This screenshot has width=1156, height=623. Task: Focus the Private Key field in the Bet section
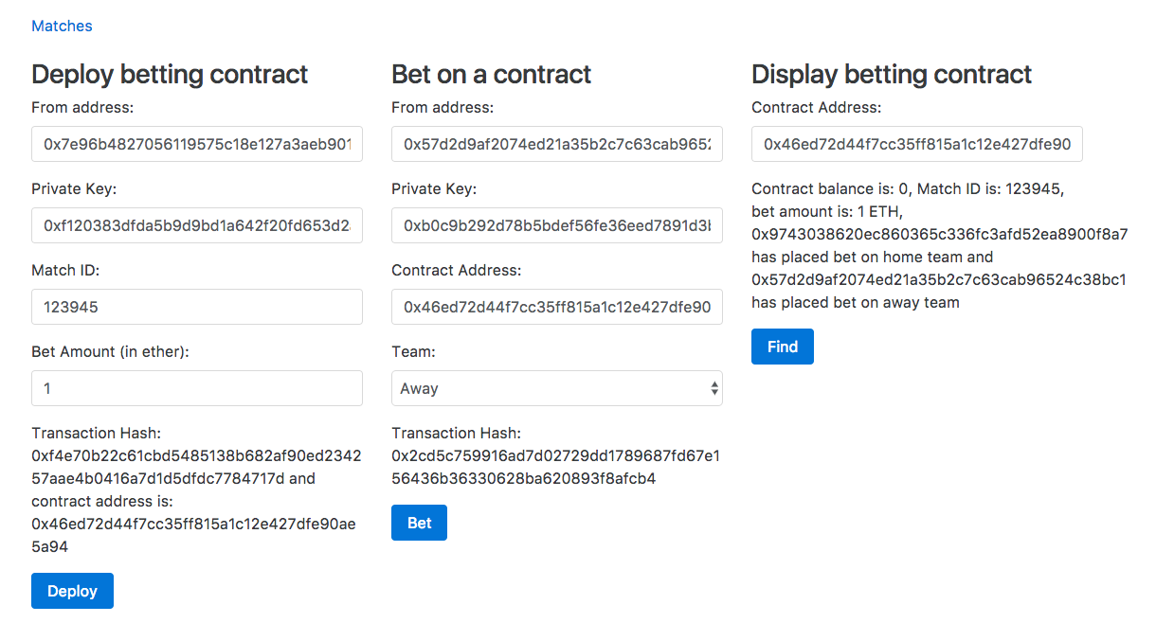click(557, 225)
